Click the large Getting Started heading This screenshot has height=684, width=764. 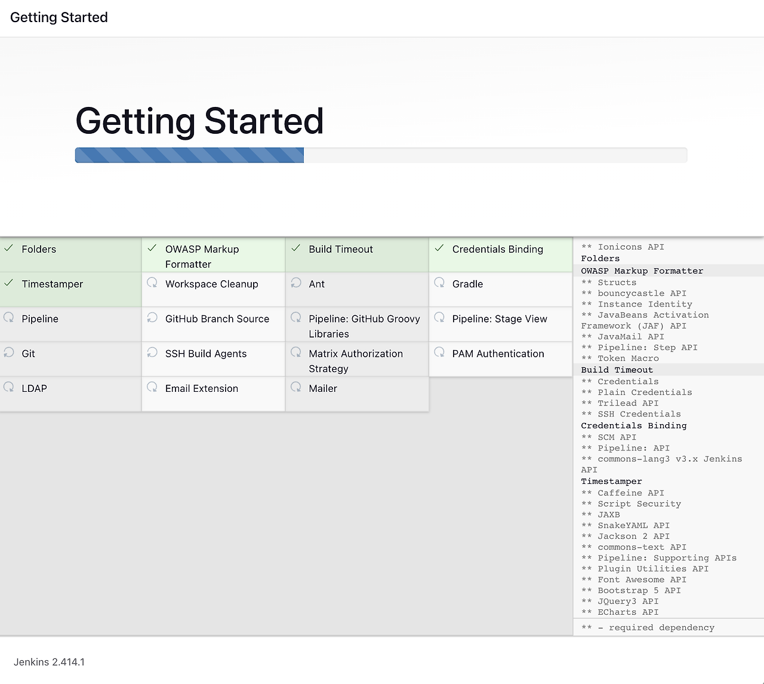click(x=199, y=121)
